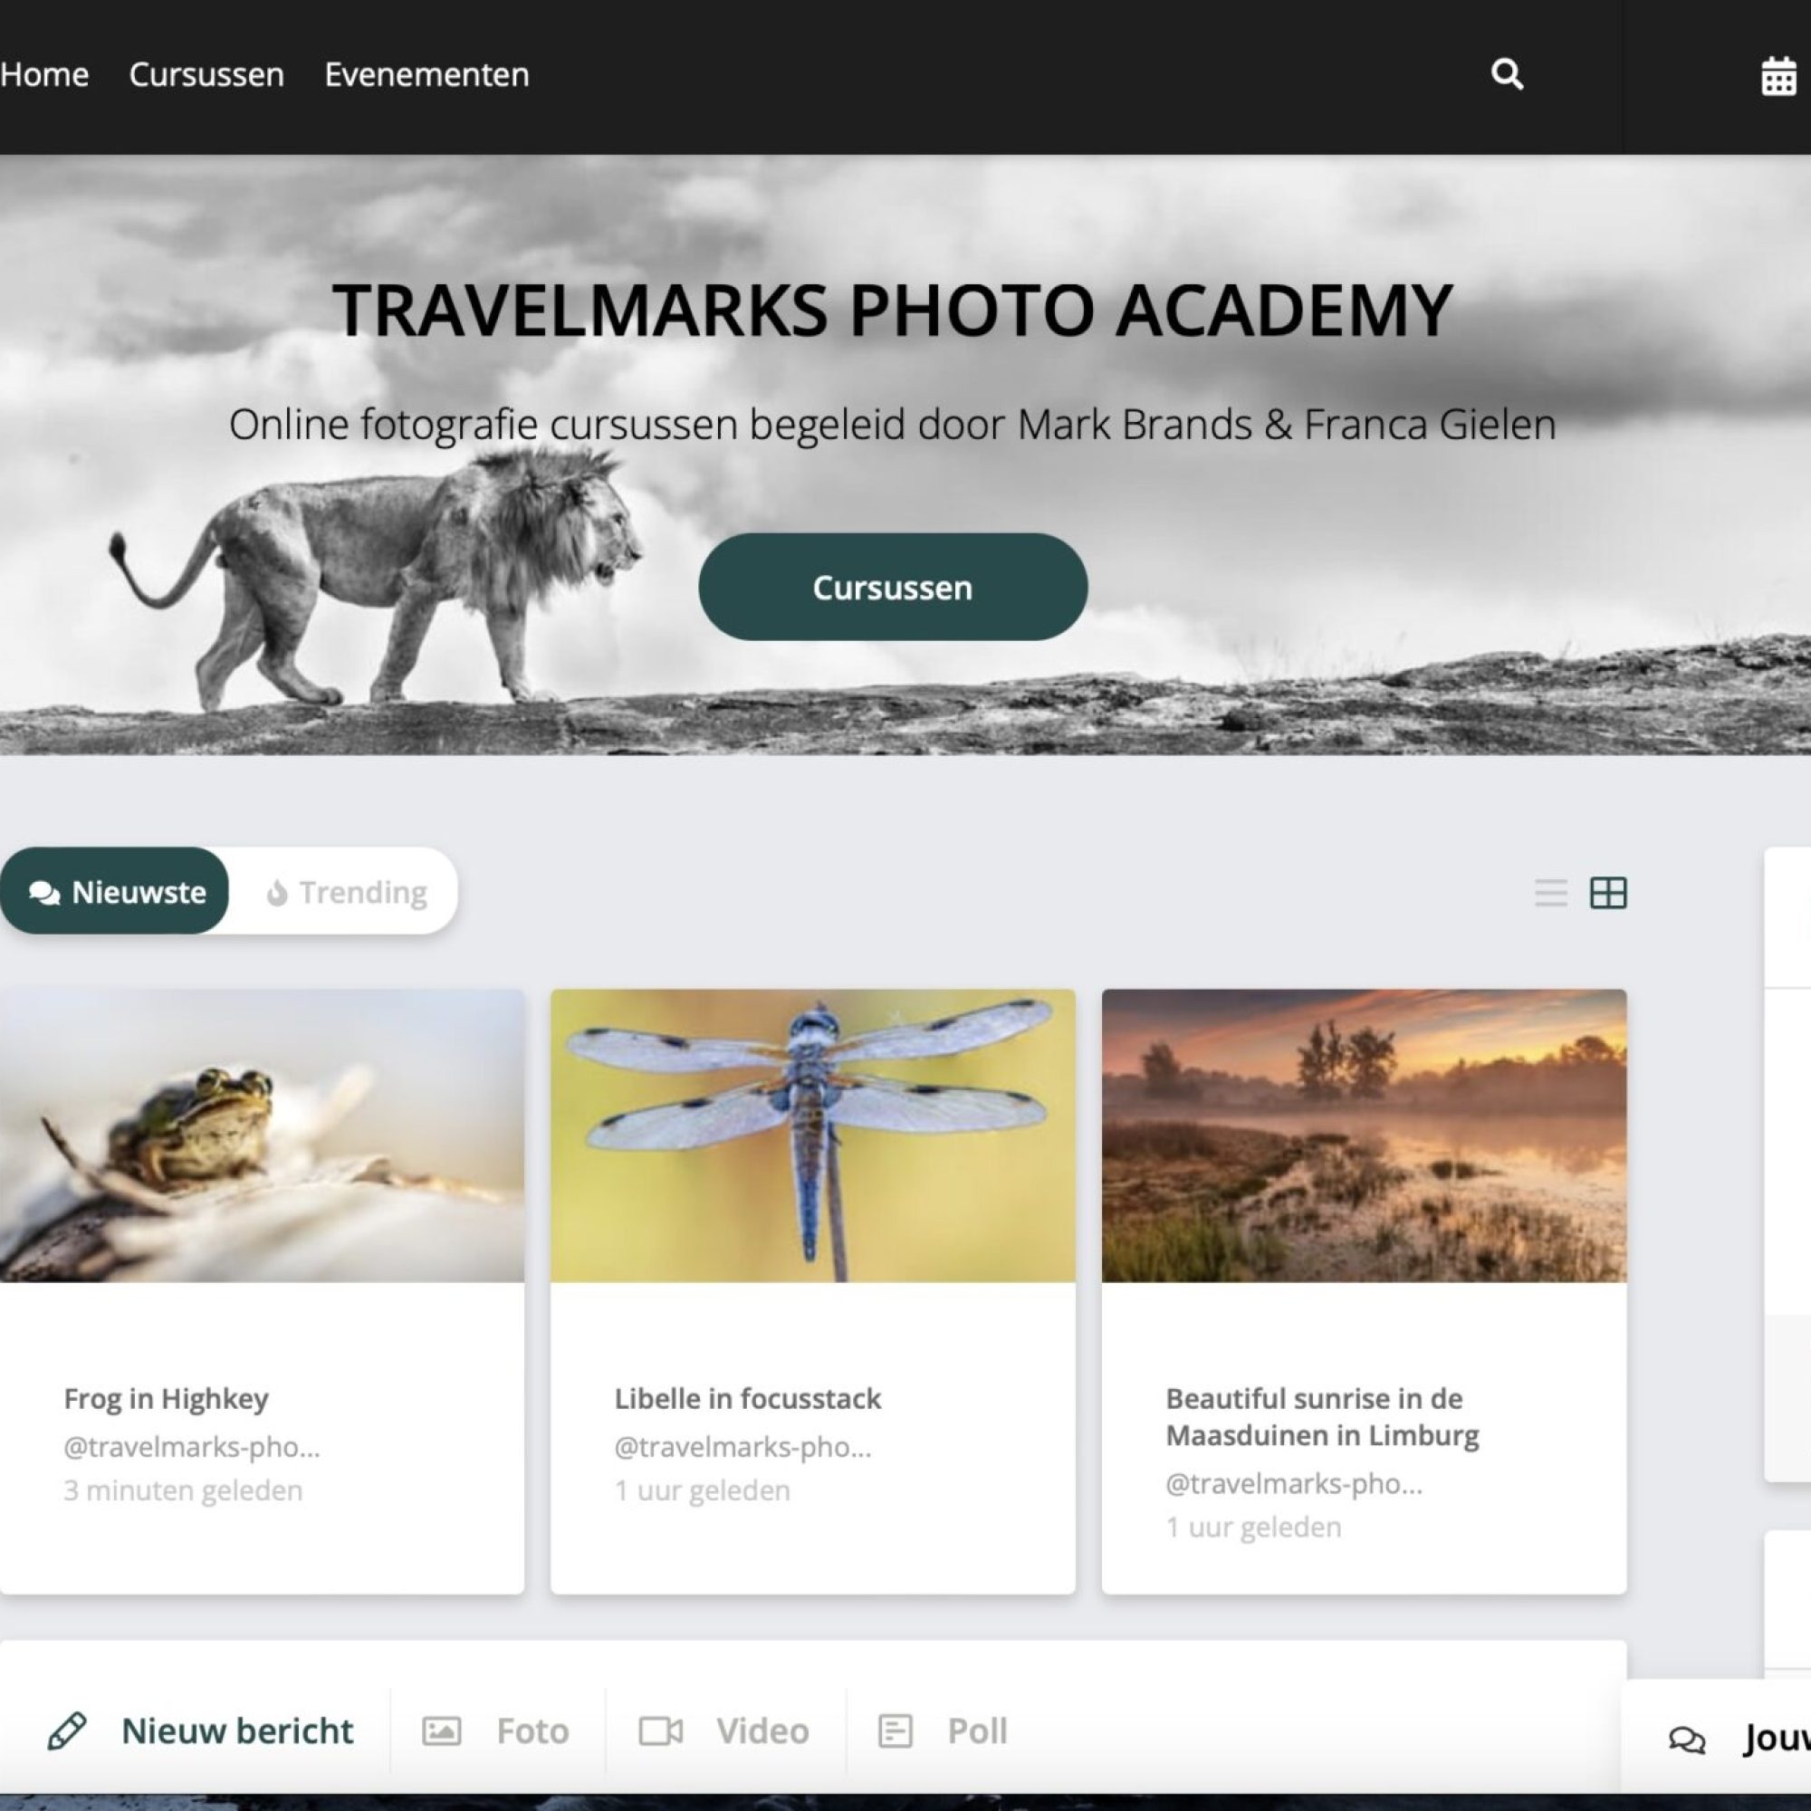Open Beautiful sunrise in de Maasduinen post
The height and width of the screenshot is (1811, 1811).
pyautogui.click(x=1323, y=1416)
